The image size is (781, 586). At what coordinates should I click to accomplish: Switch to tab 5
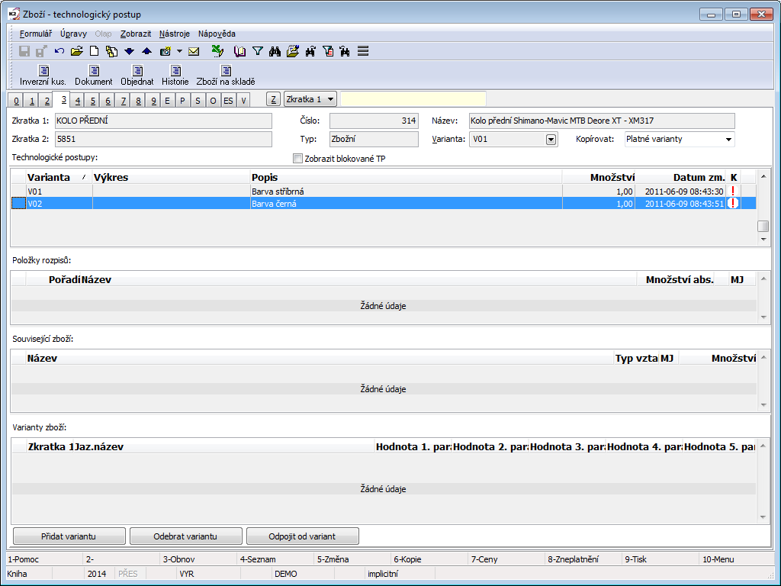[x=92, y=101]
